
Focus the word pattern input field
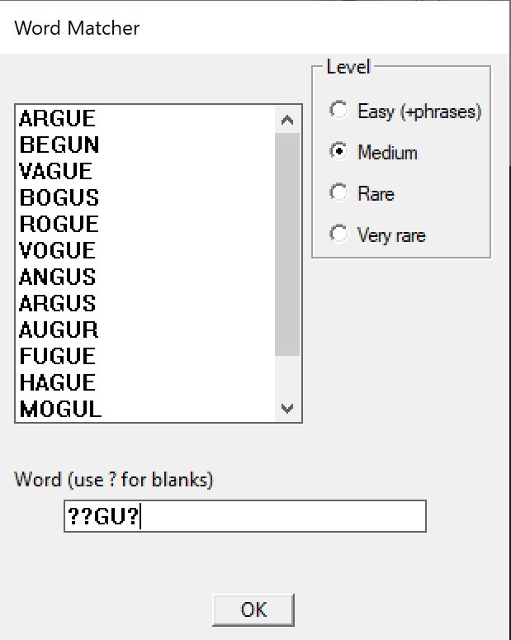coord(245,516)
